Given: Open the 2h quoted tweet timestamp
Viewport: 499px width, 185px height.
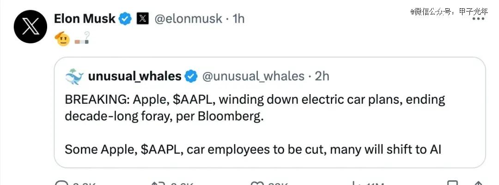Looking at the screenshot, I should coord(322,77).
